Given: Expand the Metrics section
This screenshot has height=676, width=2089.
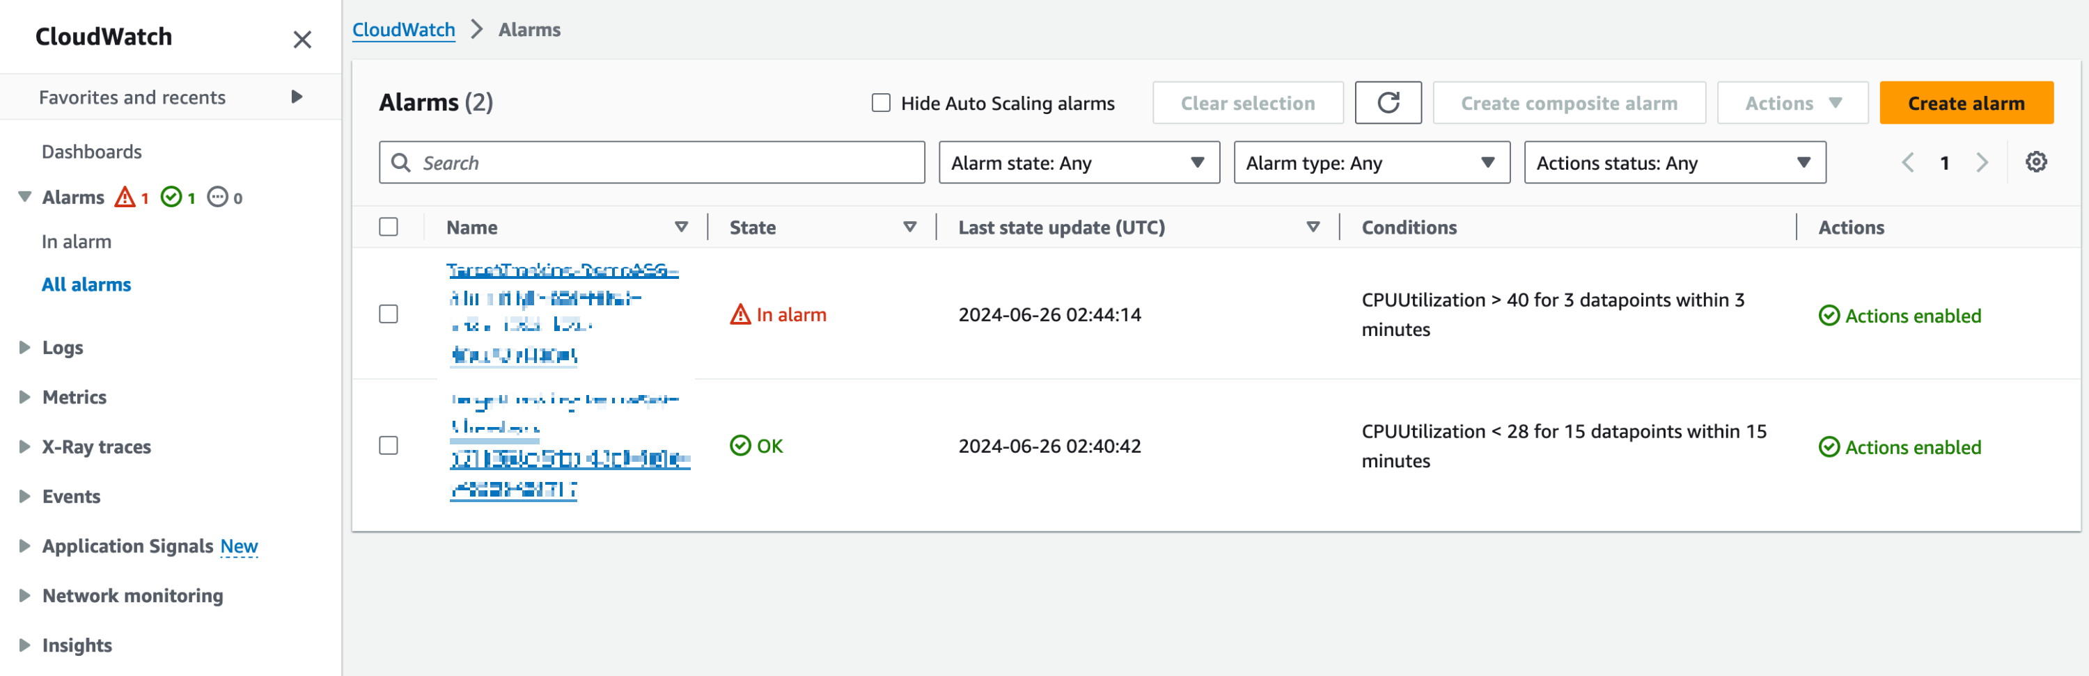Looking at the screenshot, I should coord(25,396).
